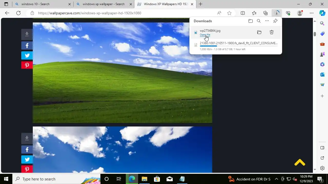Add this page to favorites star
This screenshot has height=184, width=328.
(229, 13)
